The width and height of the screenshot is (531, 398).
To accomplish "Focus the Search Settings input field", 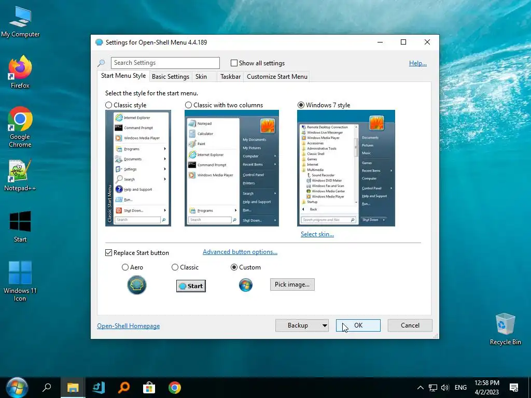I will point(165,63).
